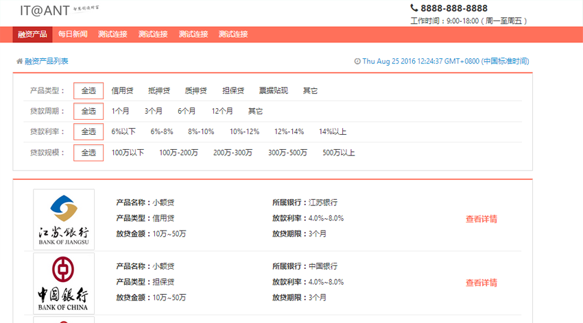Choose the 3个月 loan period
The height and width of the screenshot is (323, 583).
tap(154, 112)
